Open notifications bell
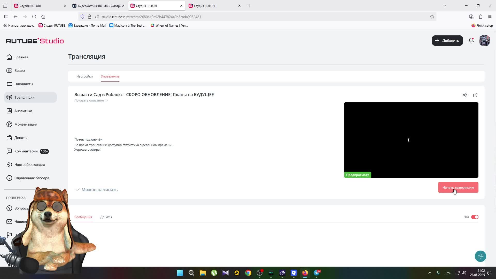The height and width of the screenshot is (279, 496). [471, 41]
